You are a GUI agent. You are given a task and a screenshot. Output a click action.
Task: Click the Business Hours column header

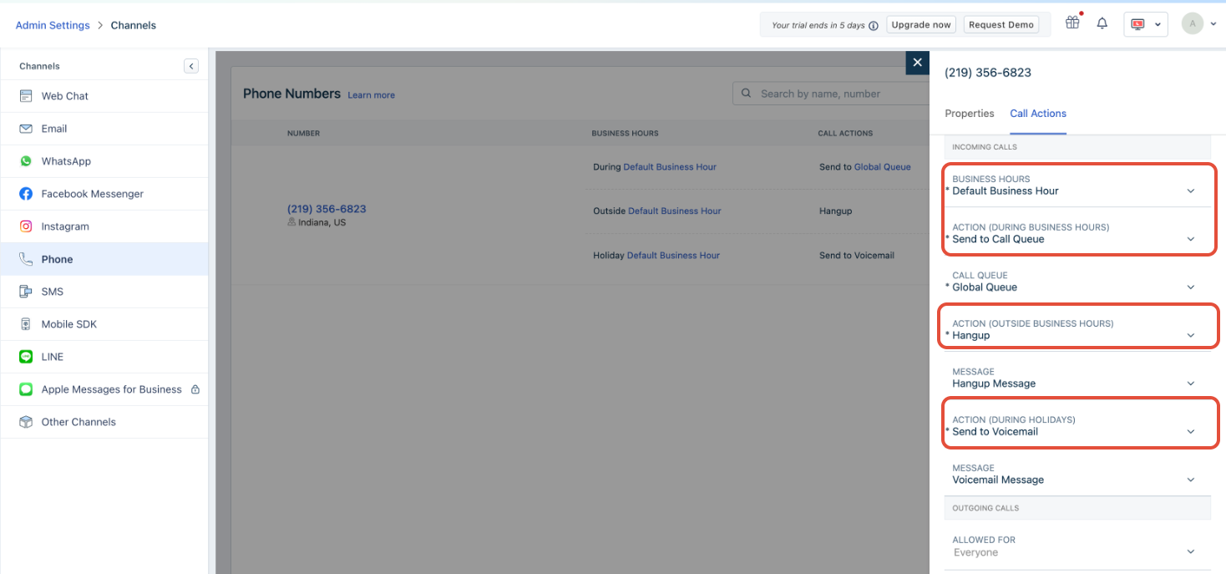point(625,134)
